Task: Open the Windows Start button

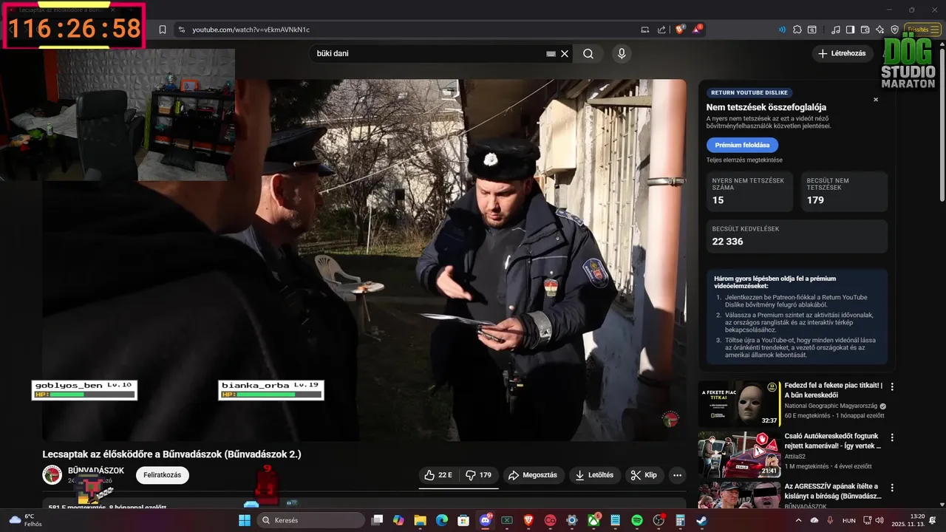Action: [245, 520]
